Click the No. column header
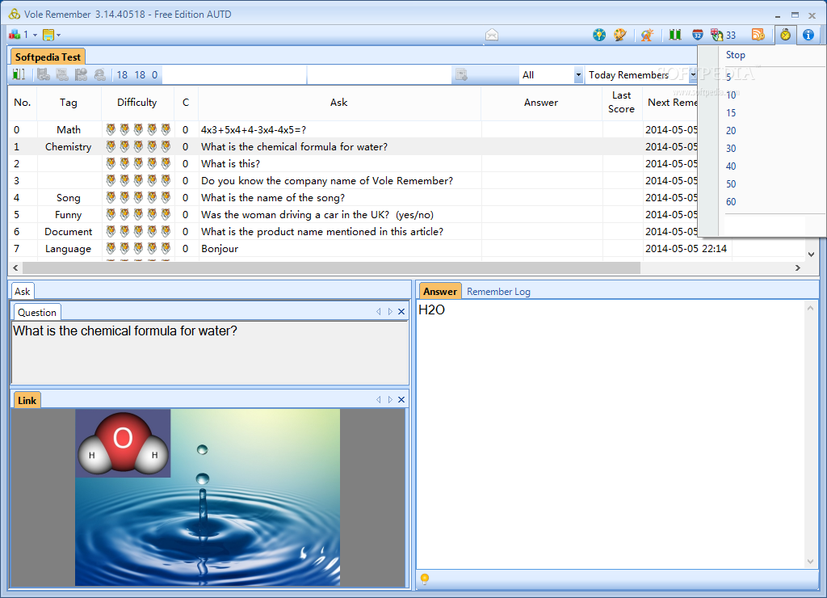This screenshot has width=827, height=598. pos(22,103)
